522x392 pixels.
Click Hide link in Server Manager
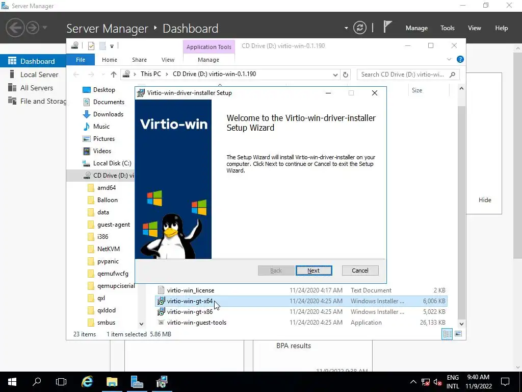[x=485, y=200]
